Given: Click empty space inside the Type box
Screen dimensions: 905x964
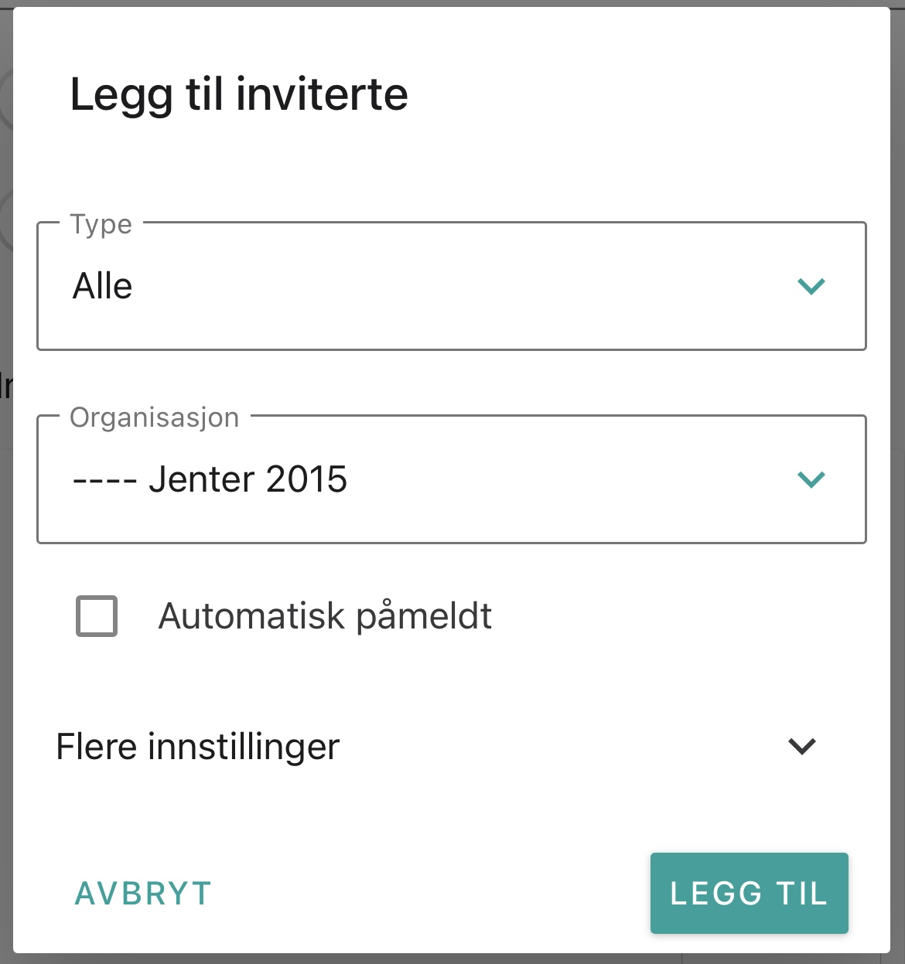Looking at the screenshot, I should (464, 286).
